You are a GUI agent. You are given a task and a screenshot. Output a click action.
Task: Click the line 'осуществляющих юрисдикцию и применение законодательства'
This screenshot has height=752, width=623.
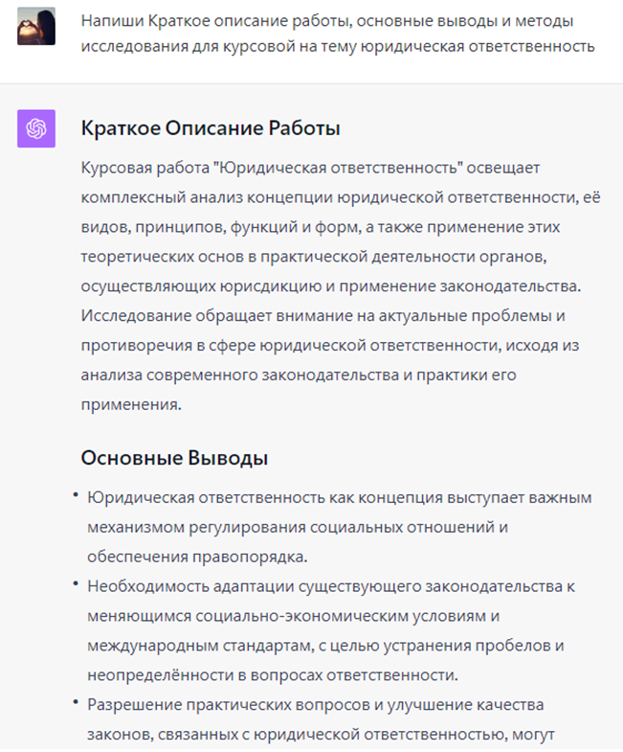(331, 286)
